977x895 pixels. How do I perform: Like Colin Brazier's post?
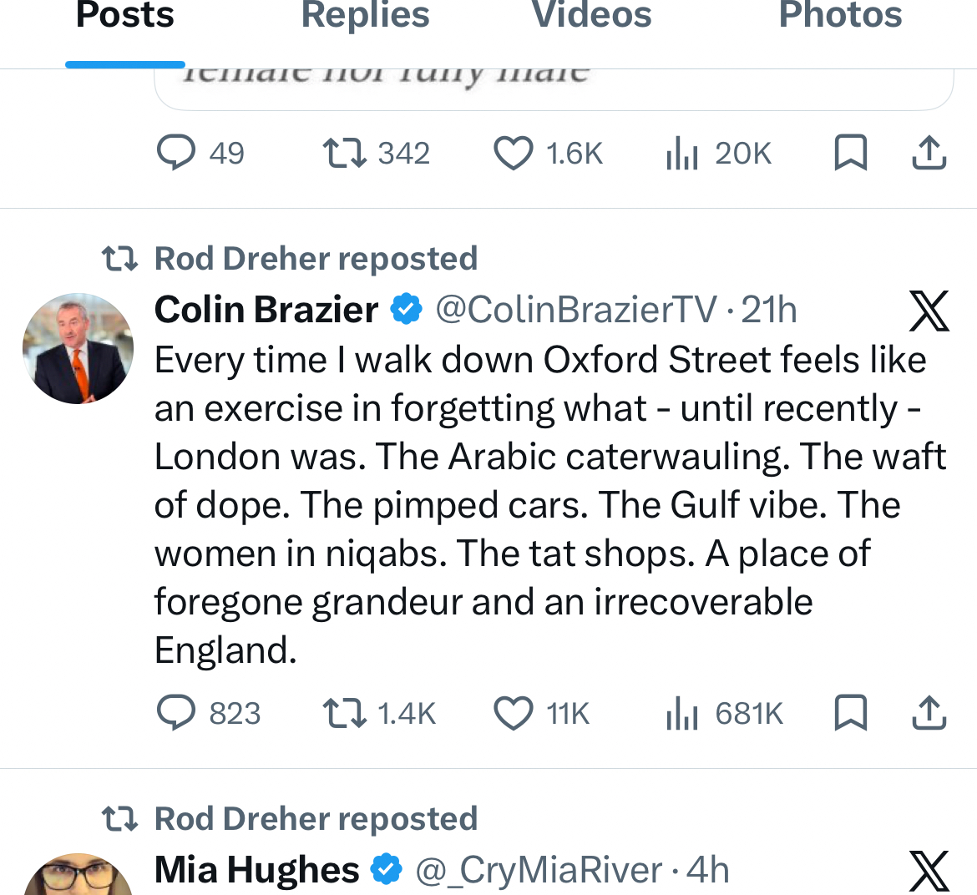(513, 713)
